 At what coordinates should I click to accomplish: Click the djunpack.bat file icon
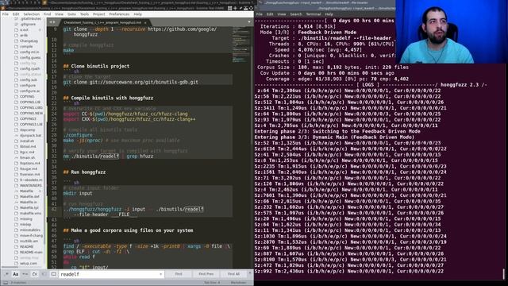16,135
